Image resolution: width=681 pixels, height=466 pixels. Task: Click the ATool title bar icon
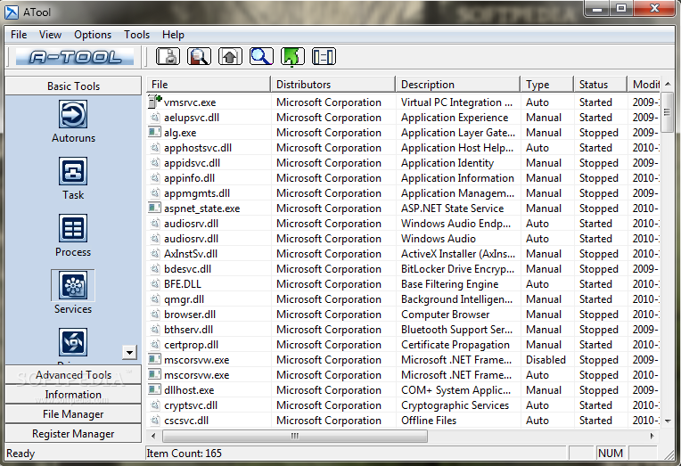(12, 12)
